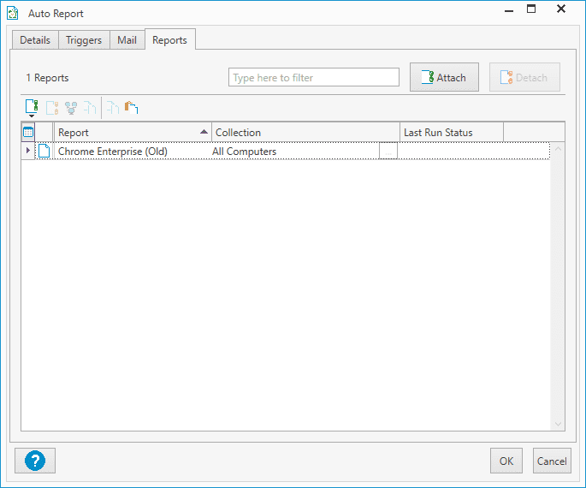Sort by the Report column header

[133, 133]
